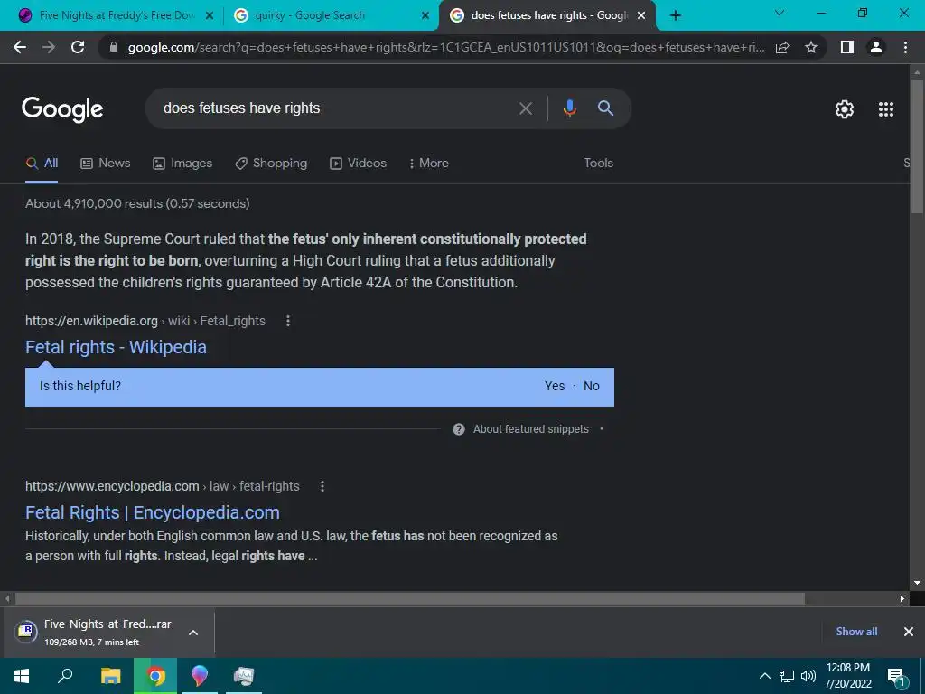The image size is (925, 694).
Task: Close the downloads bar
Action: pos(909,632)
